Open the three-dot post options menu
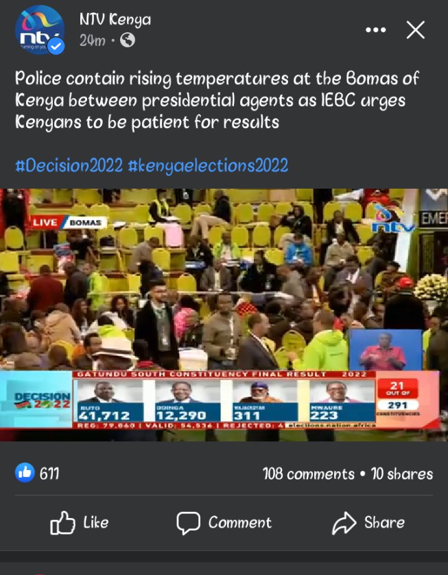Screen dimensions: 448x575 (x=376, y=30)
